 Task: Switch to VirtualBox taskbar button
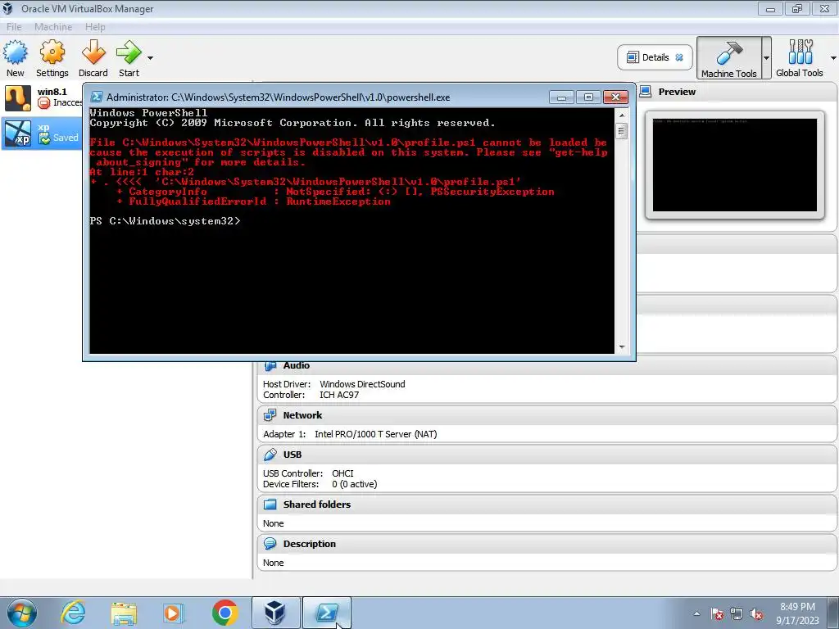[275, 613]
